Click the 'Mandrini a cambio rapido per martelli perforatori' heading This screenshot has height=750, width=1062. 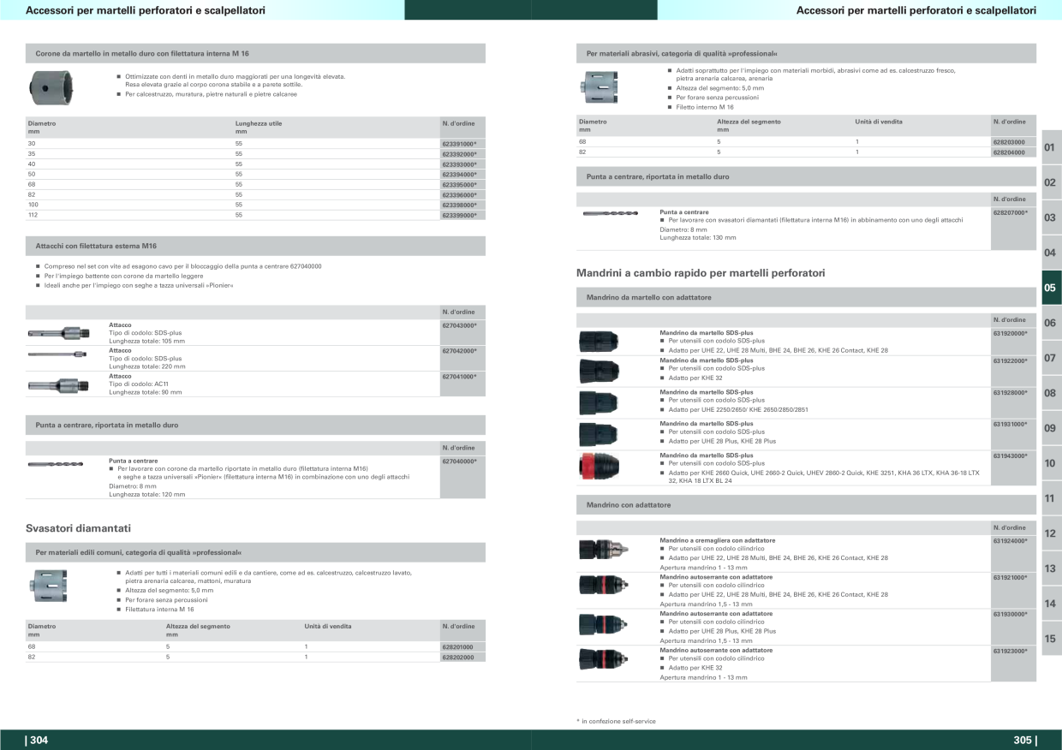point(701,273)
